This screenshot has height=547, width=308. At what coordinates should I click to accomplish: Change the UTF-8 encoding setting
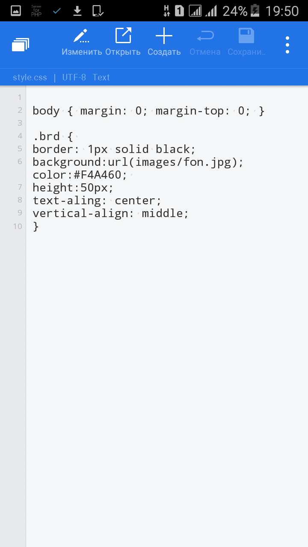coord(74,77)
